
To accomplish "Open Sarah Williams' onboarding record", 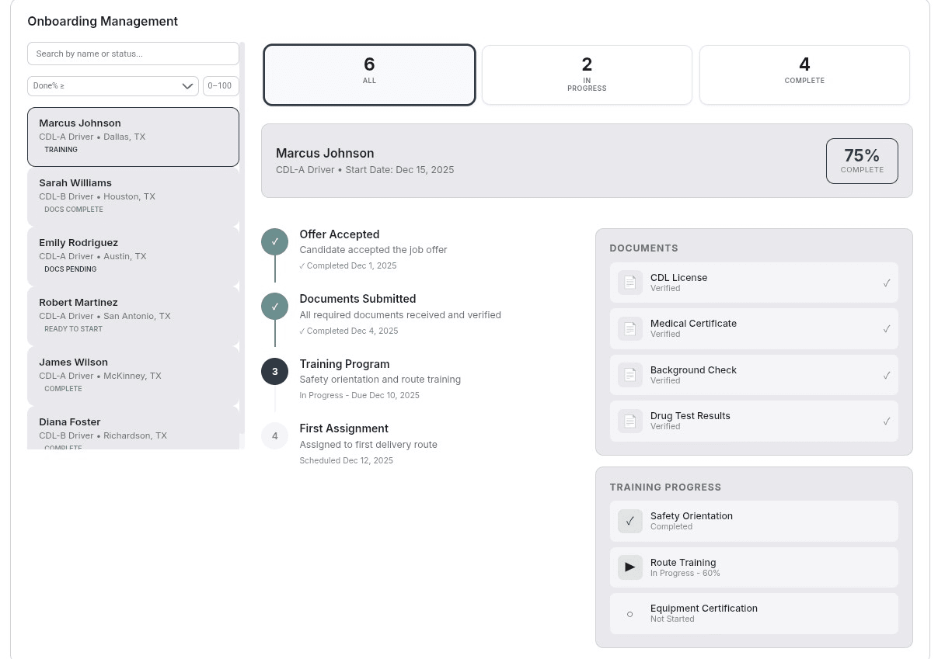I will [x=133, y=196].
